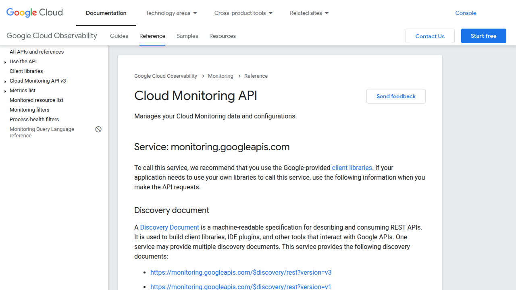
Task: Open Client libraries sidebar item
Action: (26, 71)
